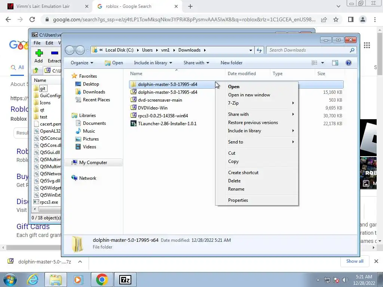Sort by Date modified column header

(248, 74)
